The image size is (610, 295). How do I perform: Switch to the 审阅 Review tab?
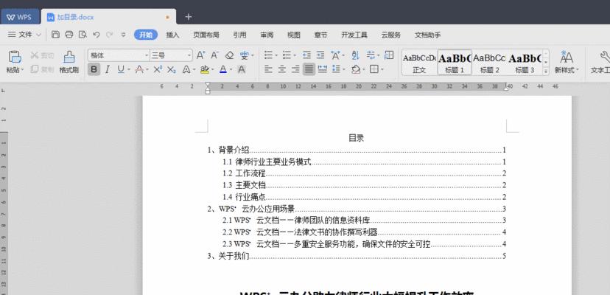tap(267, 35)
